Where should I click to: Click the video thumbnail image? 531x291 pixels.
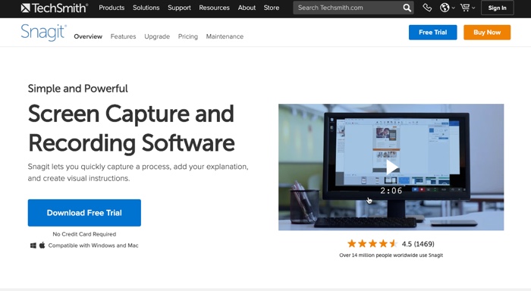coord(391,167)
